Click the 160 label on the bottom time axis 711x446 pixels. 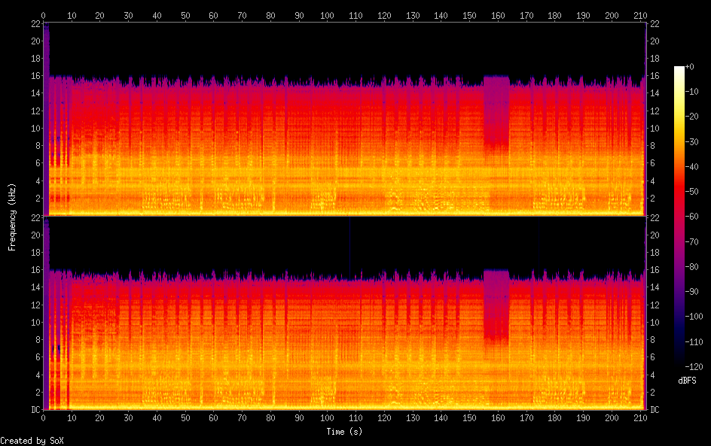[x=498, y=419]
